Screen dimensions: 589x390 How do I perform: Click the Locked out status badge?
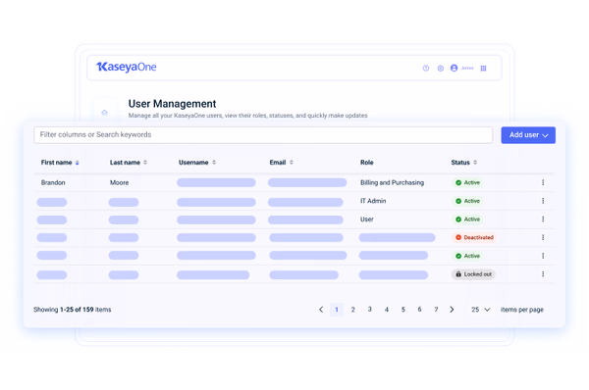pyautogui.click(x=473, y=274)
